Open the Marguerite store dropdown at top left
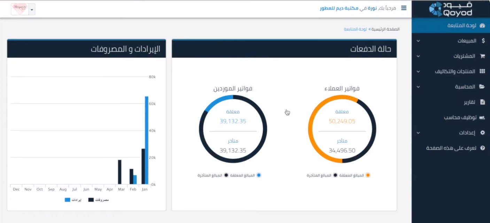The image size is (490, 223). tap(31, 9)
